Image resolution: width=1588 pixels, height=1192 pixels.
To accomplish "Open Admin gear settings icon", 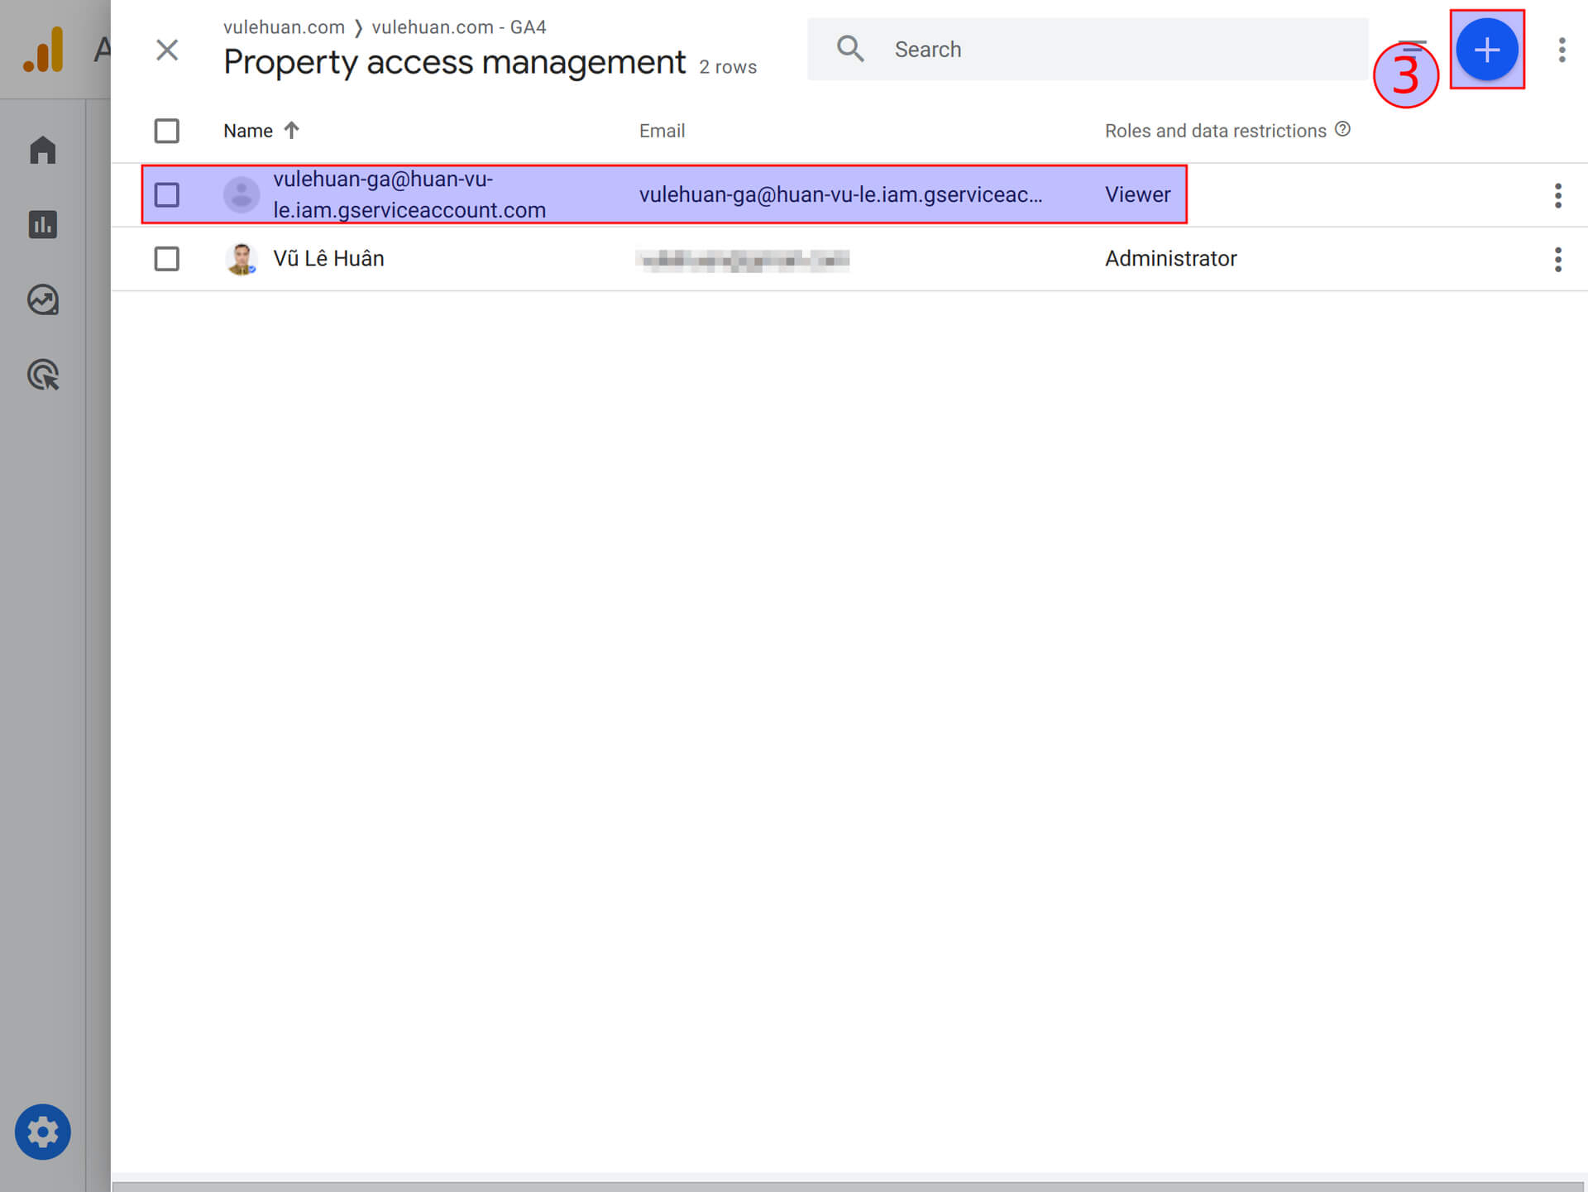I will point(43,1132).
